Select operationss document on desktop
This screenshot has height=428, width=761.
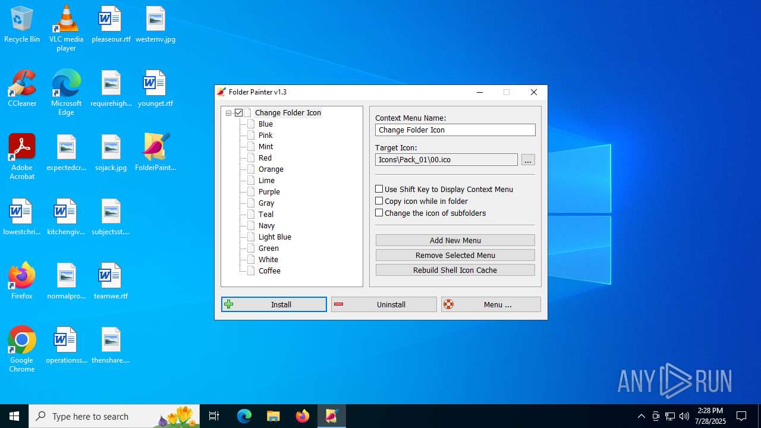pyautogui.click(x=67, y=346)
